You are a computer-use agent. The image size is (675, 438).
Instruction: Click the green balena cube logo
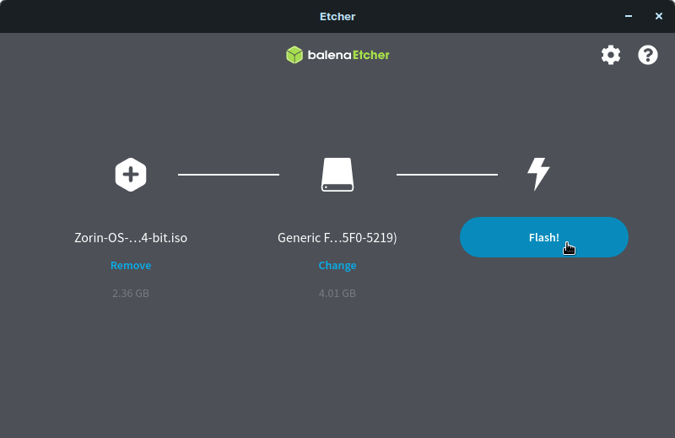click(x=294, y=55)
